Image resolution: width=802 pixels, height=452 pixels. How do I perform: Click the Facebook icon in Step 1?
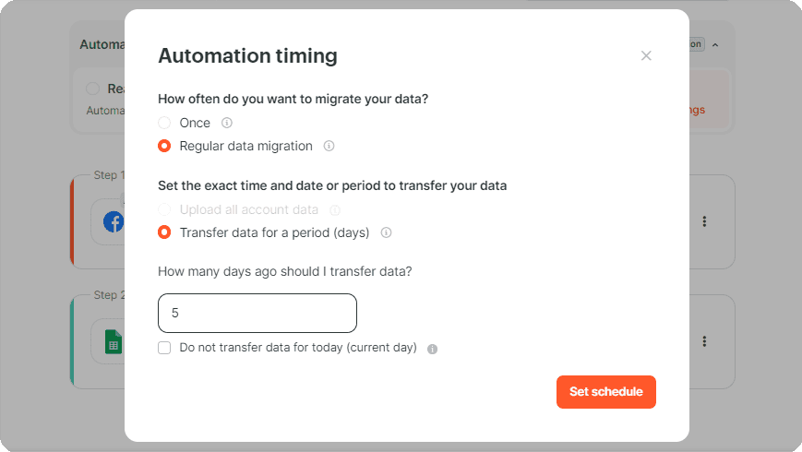[114, 222]
